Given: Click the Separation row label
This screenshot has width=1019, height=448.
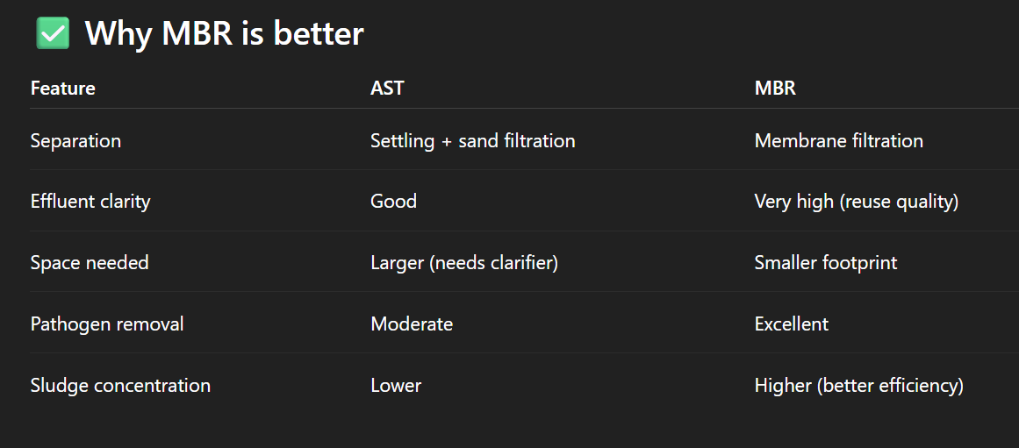Looking at the screenshot, I should tap(75, 140).
